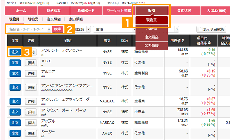Click the 銘柄名・コード・キーワード search field
This screenshot has width=230, height=140.
coord(27,29)
